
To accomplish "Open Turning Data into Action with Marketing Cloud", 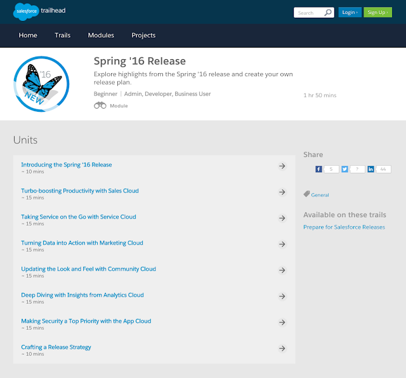I will click(82, 243).
